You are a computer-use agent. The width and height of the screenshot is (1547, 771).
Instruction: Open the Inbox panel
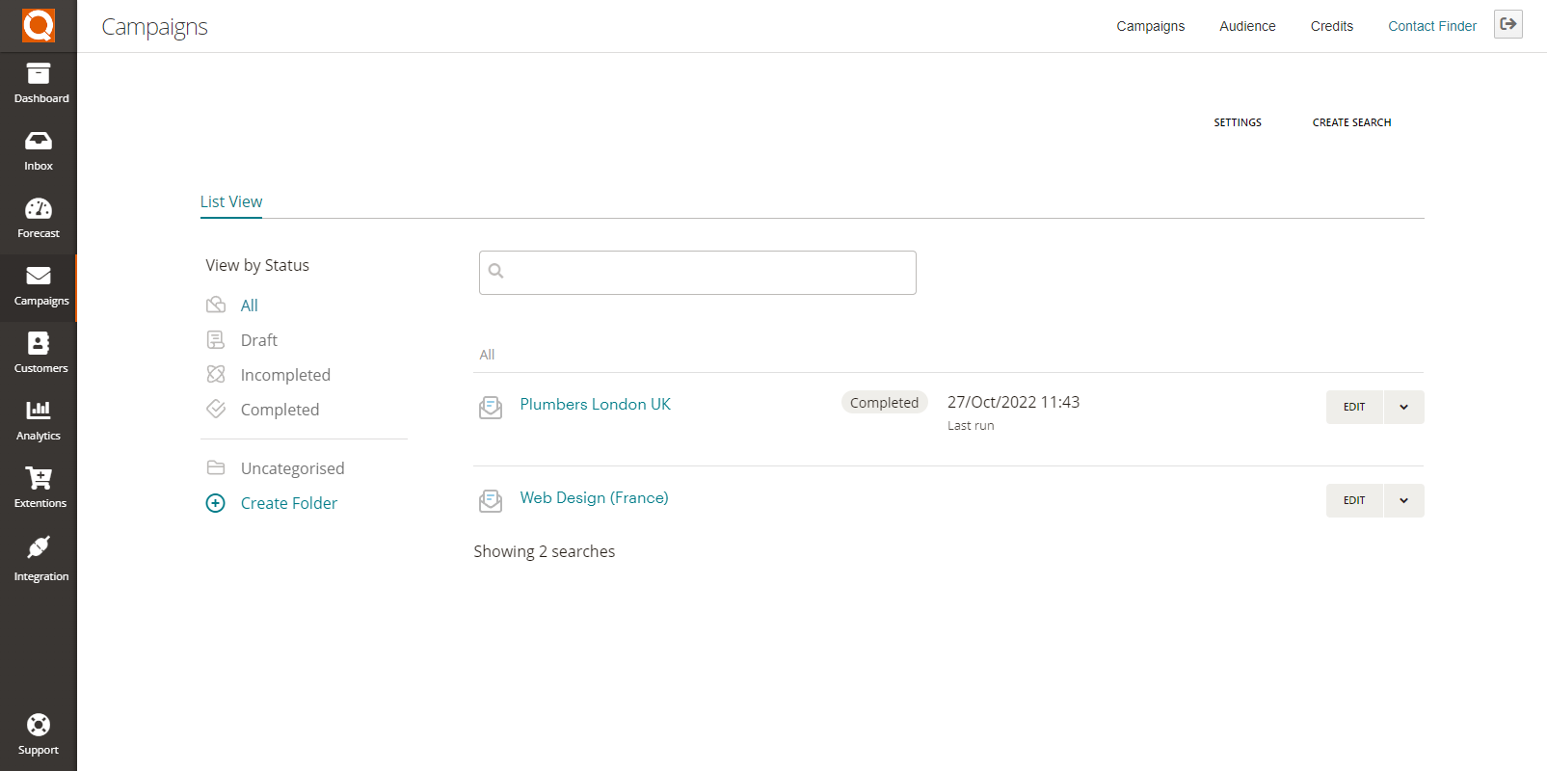point(39,149)
